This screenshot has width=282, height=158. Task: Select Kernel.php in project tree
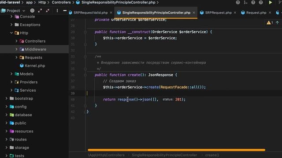coord(35,66)
